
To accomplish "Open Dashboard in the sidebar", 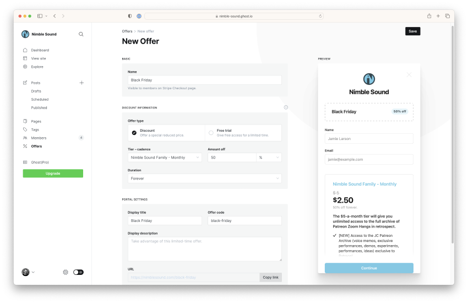I will pos(40,50).
